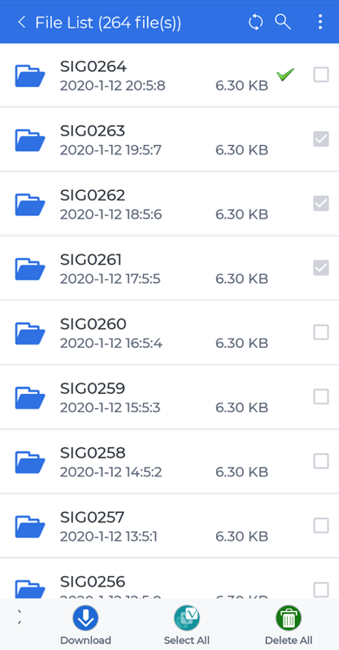Select the SIG0256 file name

(92, 581)
